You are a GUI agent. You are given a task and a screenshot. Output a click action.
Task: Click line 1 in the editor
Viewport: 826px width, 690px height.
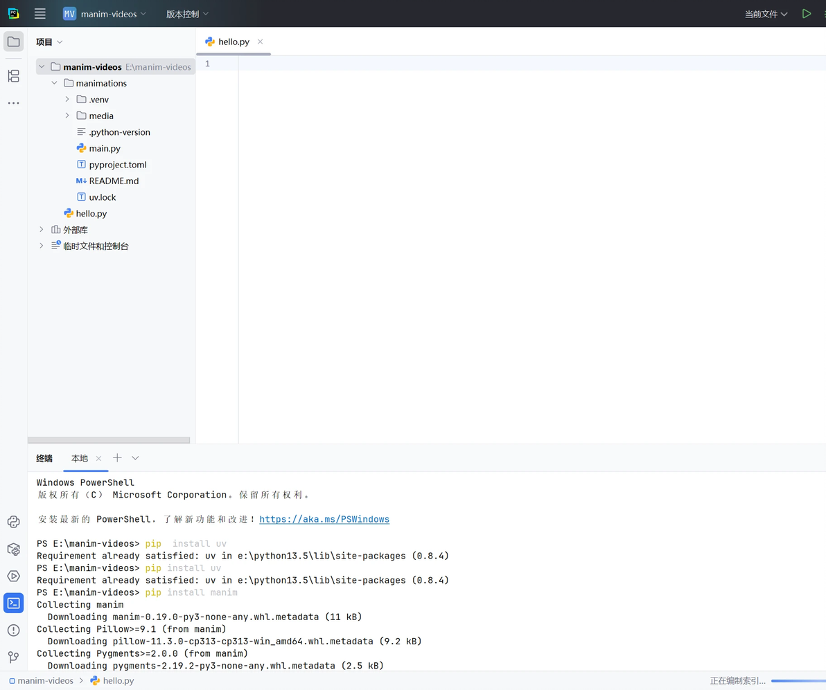point(532,64)
